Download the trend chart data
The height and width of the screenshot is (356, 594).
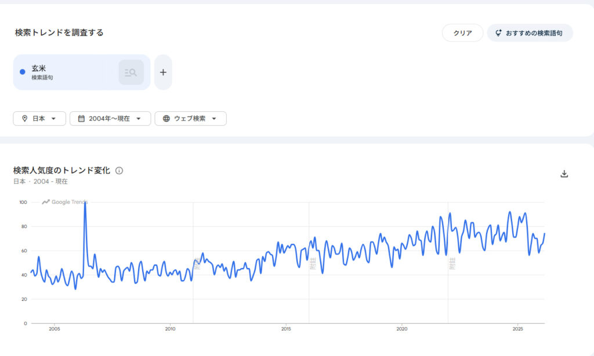pos(564,174)
